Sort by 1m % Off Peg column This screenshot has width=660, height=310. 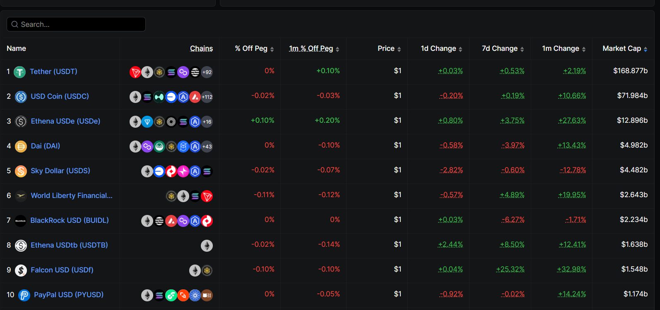pos(314,49)
